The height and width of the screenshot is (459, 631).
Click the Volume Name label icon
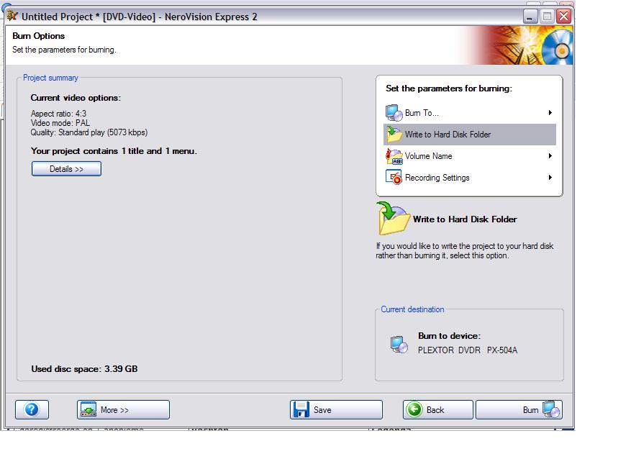(394, 156)
